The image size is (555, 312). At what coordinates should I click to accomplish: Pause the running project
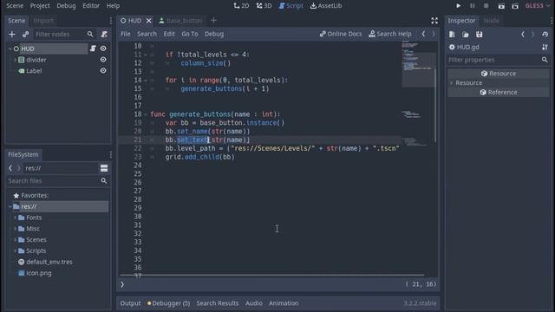(472, 6)
